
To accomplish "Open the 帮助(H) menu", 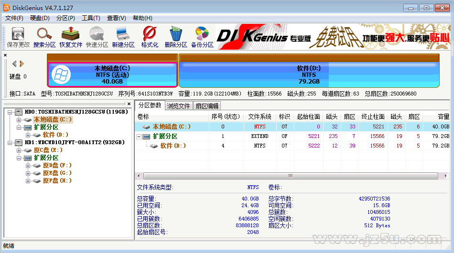I will click(x=142, y=18).
